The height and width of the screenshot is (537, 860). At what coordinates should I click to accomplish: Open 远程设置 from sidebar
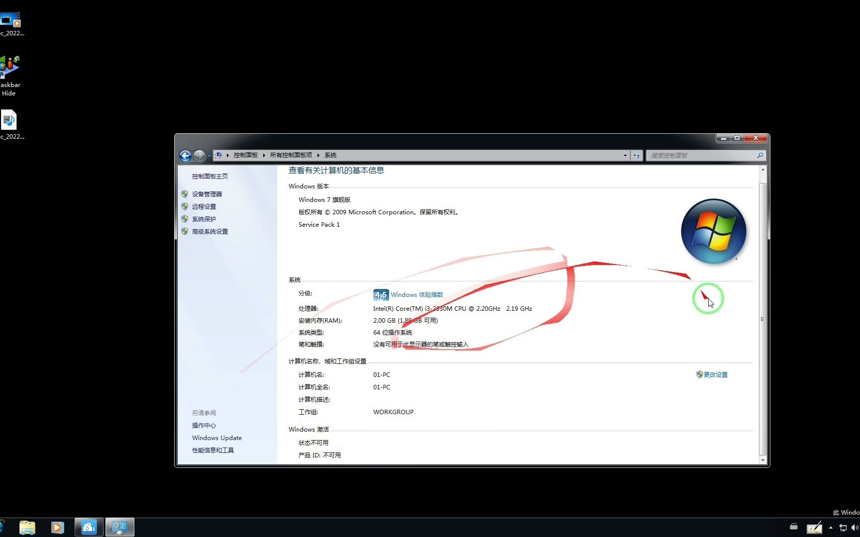(x=204, y=206)
